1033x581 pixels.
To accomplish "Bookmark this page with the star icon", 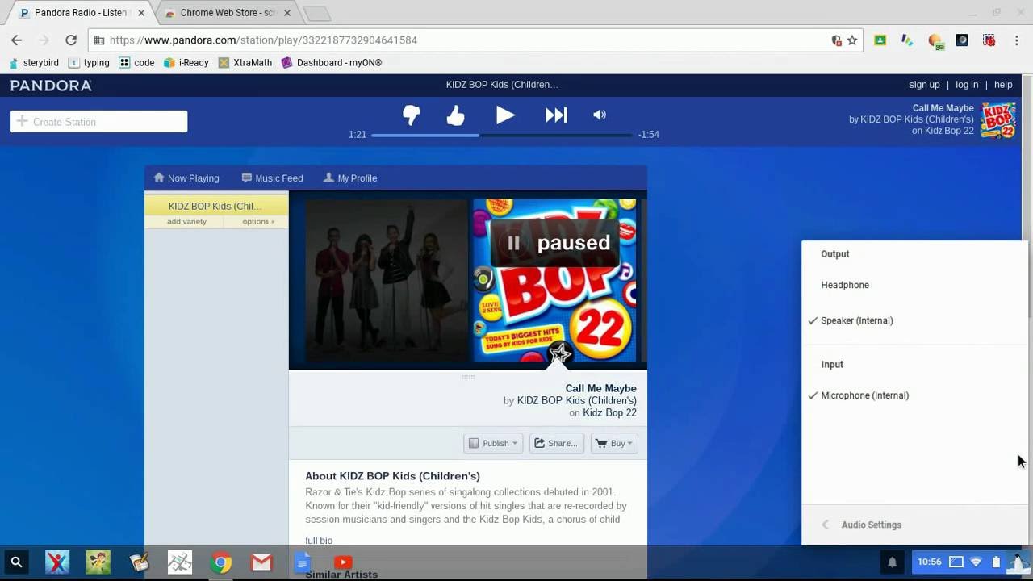I will (852, 40).
